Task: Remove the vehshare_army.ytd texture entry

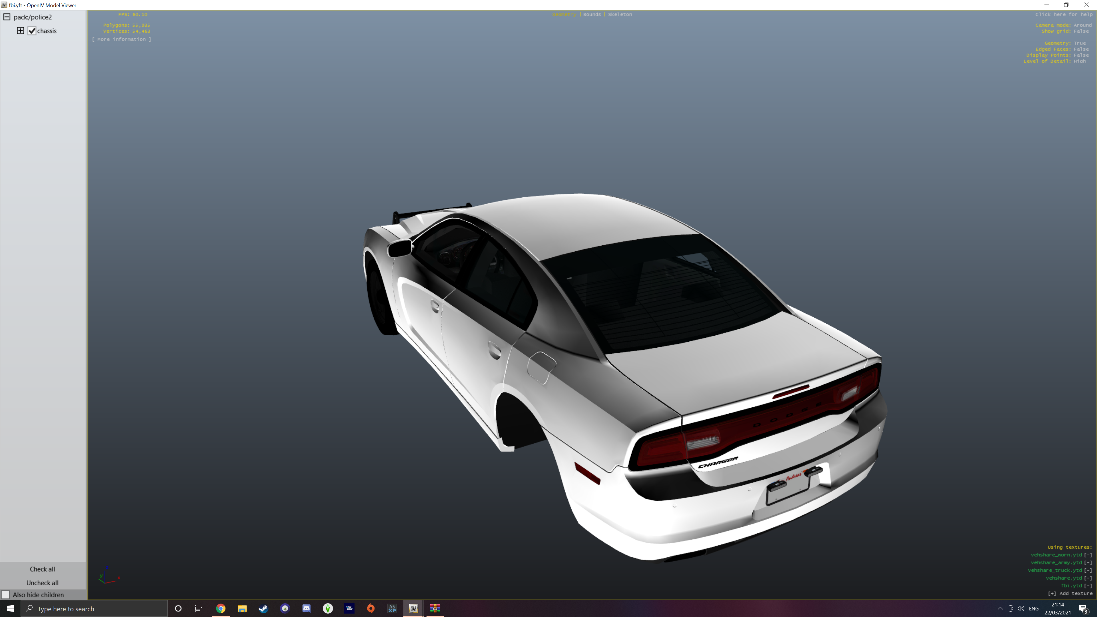Action: click(1088, 562)
